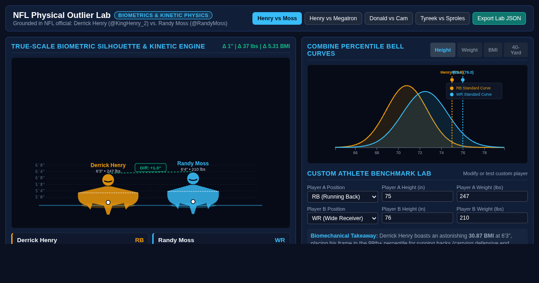Click the 66 tick on height axis
Image resolution: width=539 pixels, height=283 pixels.
[355, 153]
